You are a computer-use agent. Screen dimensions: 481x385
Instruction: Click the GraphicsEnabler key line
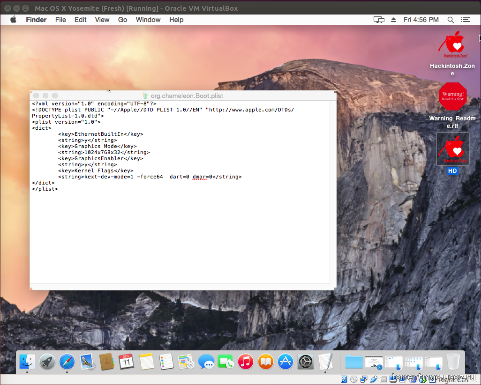pyautogui.click(x=101, y=158)
